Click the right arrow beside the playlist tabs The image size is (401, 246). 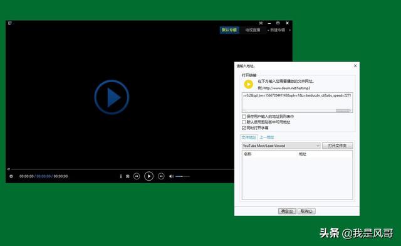pos(289,30)
